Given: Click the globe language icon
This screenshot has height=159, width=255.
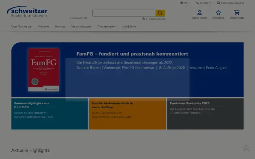Looking at the screenshot, I should point(181,3).
